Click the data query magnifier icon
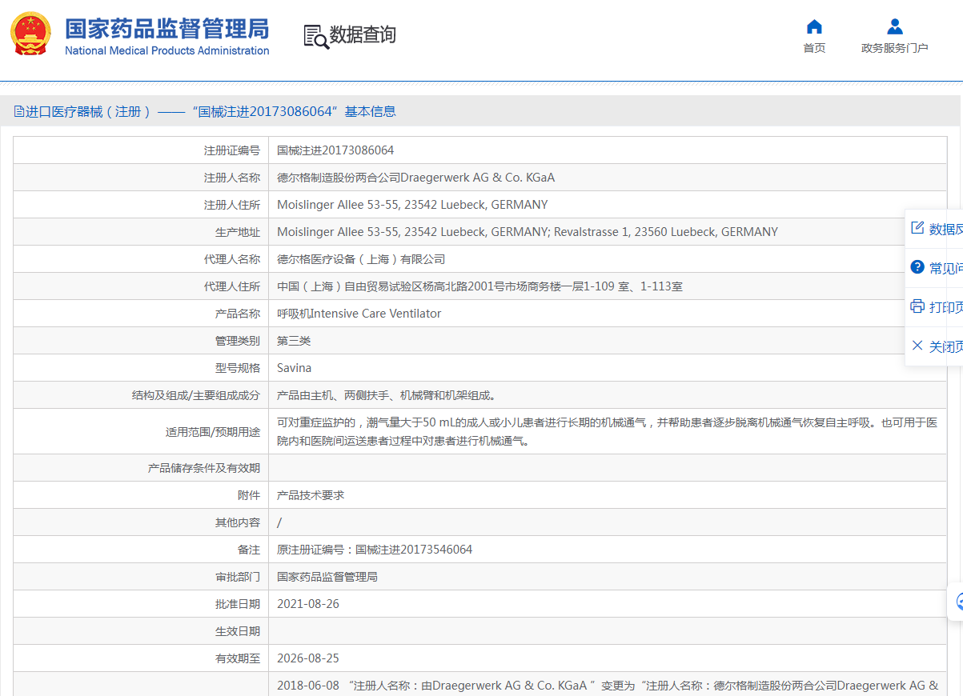The width and height of the screenshot is (963, 696). [x=316, y=36]
